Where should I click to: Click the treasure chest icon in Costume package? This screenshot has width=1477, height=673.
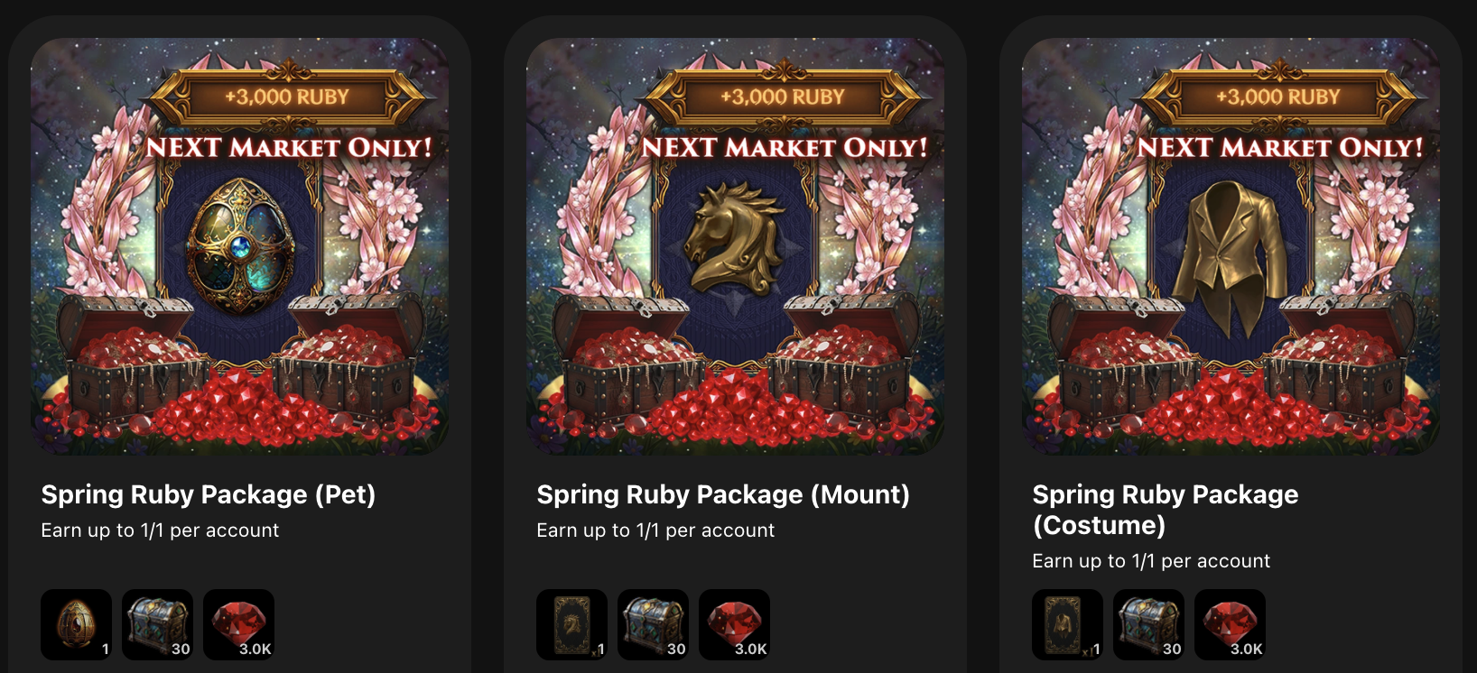pos(1149,624)
